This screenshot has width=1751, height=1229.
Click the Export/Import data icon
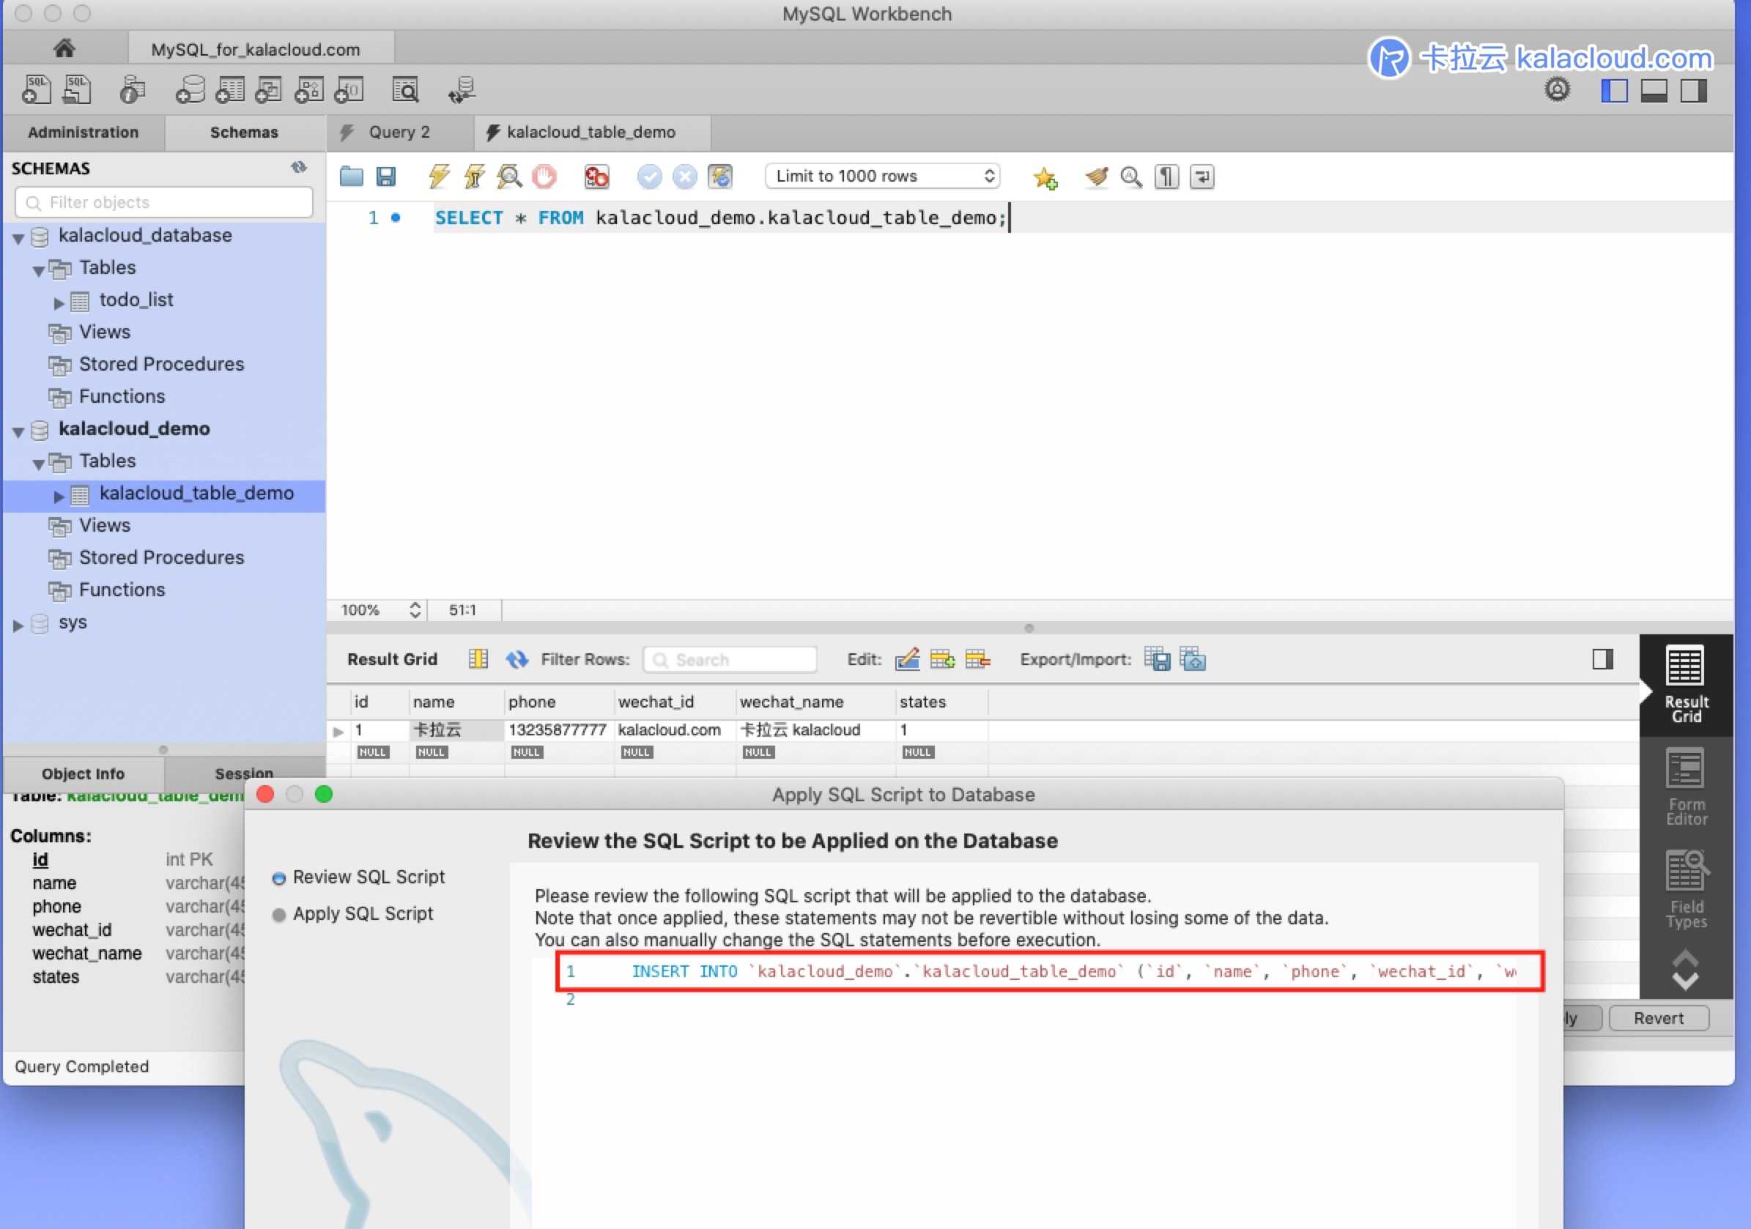pos(1155,658)
